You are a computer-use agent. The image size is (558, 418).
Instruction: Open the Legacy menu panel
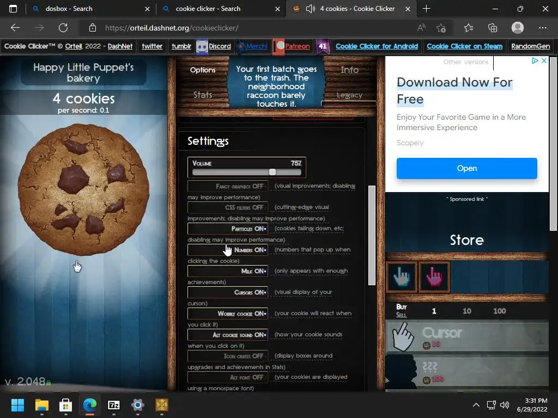click(349, 95)
